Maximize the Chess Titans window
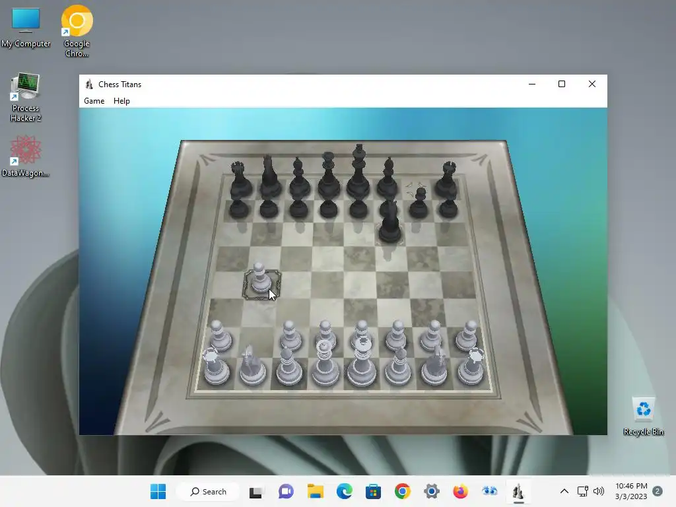 pos(562,84)
